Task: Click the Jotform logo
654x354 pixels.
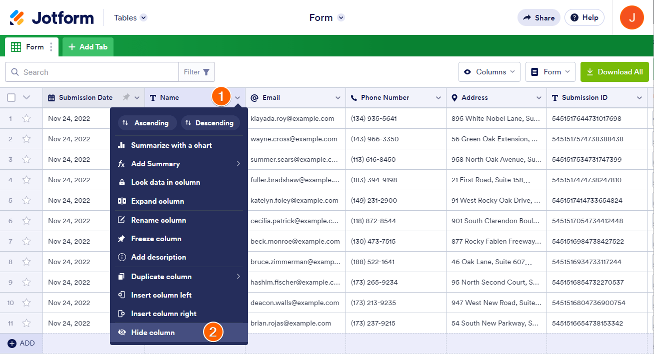Action: click(51, 18)
